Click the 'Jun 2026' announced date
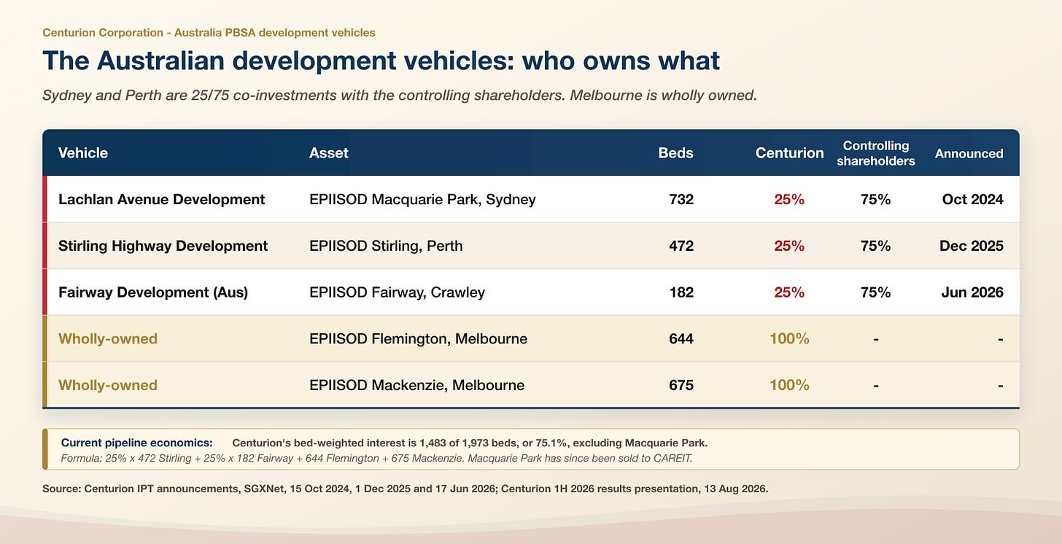 pyautogui.click(x=972, y=292)
